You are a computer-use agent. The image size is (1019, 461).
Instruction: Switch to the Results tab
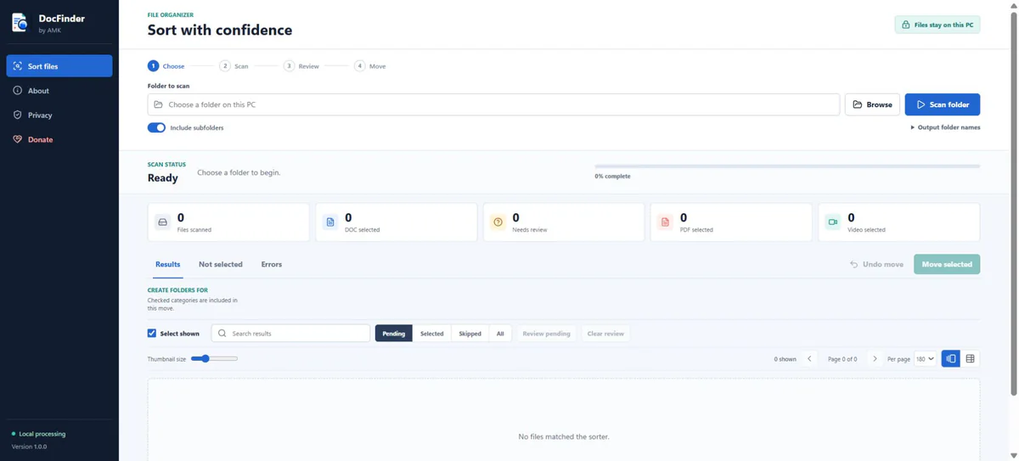(x=167, y=264)
